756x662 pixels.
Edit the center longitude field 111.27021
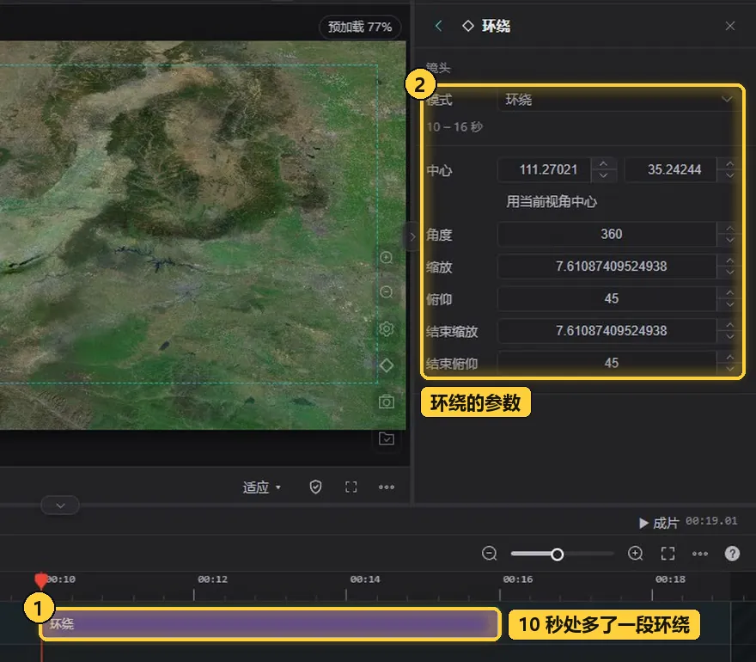point(545,170)
